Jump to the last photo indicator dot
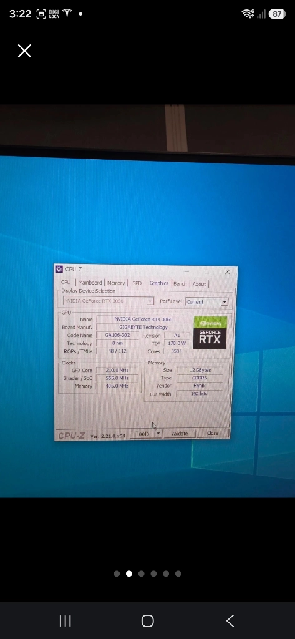Image resolution: width=295 pixels, height=639 pixels. pos(178,574)
